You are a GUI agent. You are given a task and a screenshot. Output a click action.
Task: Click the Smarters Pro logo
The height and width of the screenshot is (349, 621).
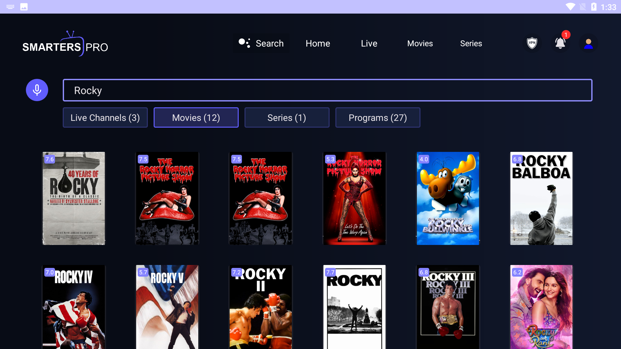[65, 44]
